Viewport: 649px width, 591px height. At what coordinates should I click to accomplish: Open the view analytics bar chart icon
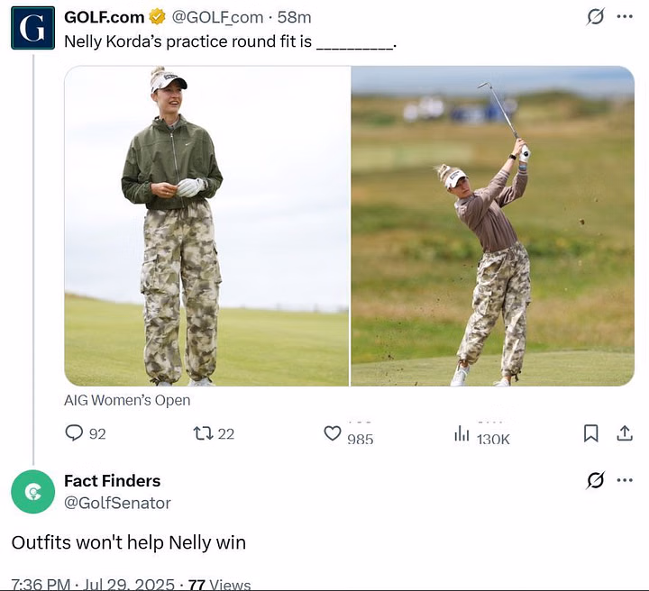(462, 434)
